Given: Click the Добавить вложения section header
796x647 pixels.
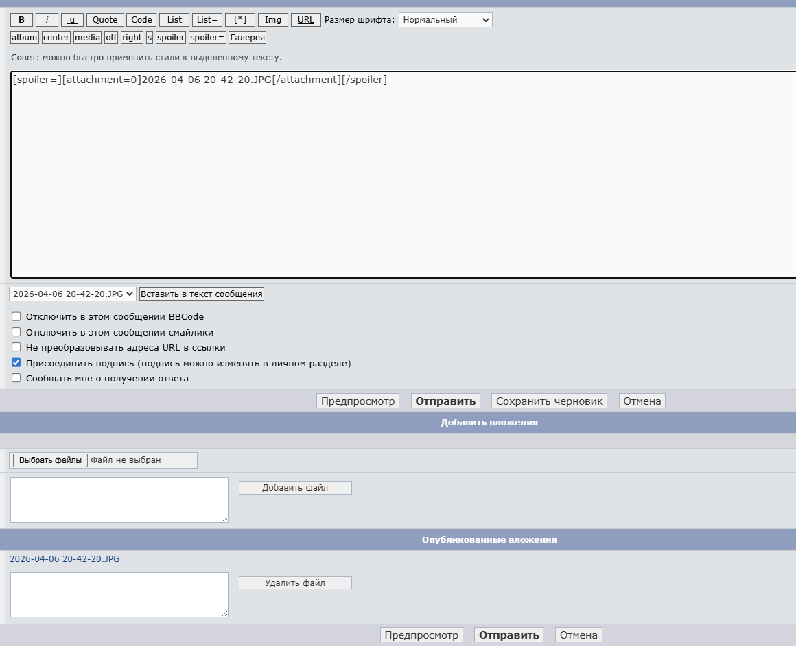Looking at the screenshot, I should click(x=489, y=422).
